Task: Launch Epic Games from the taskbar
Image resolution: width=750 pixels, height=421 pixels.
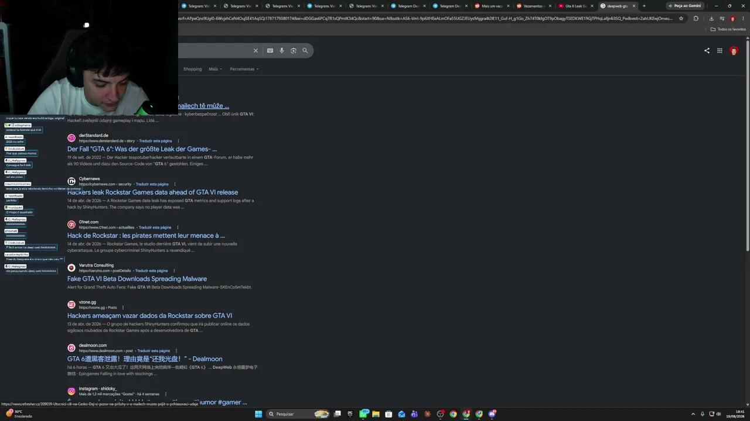Action: [x=350, y=414]
